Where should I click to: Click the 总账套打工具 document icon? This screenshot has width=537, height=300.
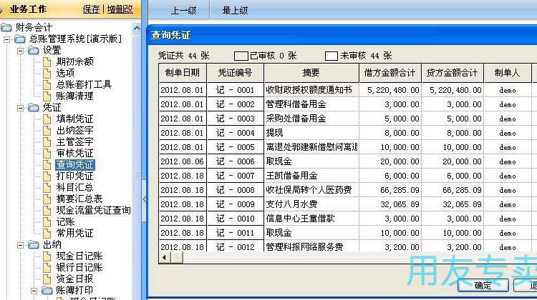tap(47, 85)
